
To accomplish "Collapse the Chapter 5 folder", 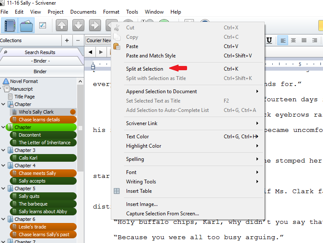I will [x=3, y=189].
